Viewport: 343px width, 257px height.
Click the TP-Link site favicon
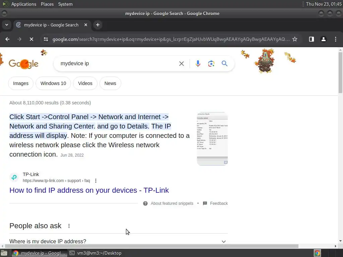click(14, 177)
